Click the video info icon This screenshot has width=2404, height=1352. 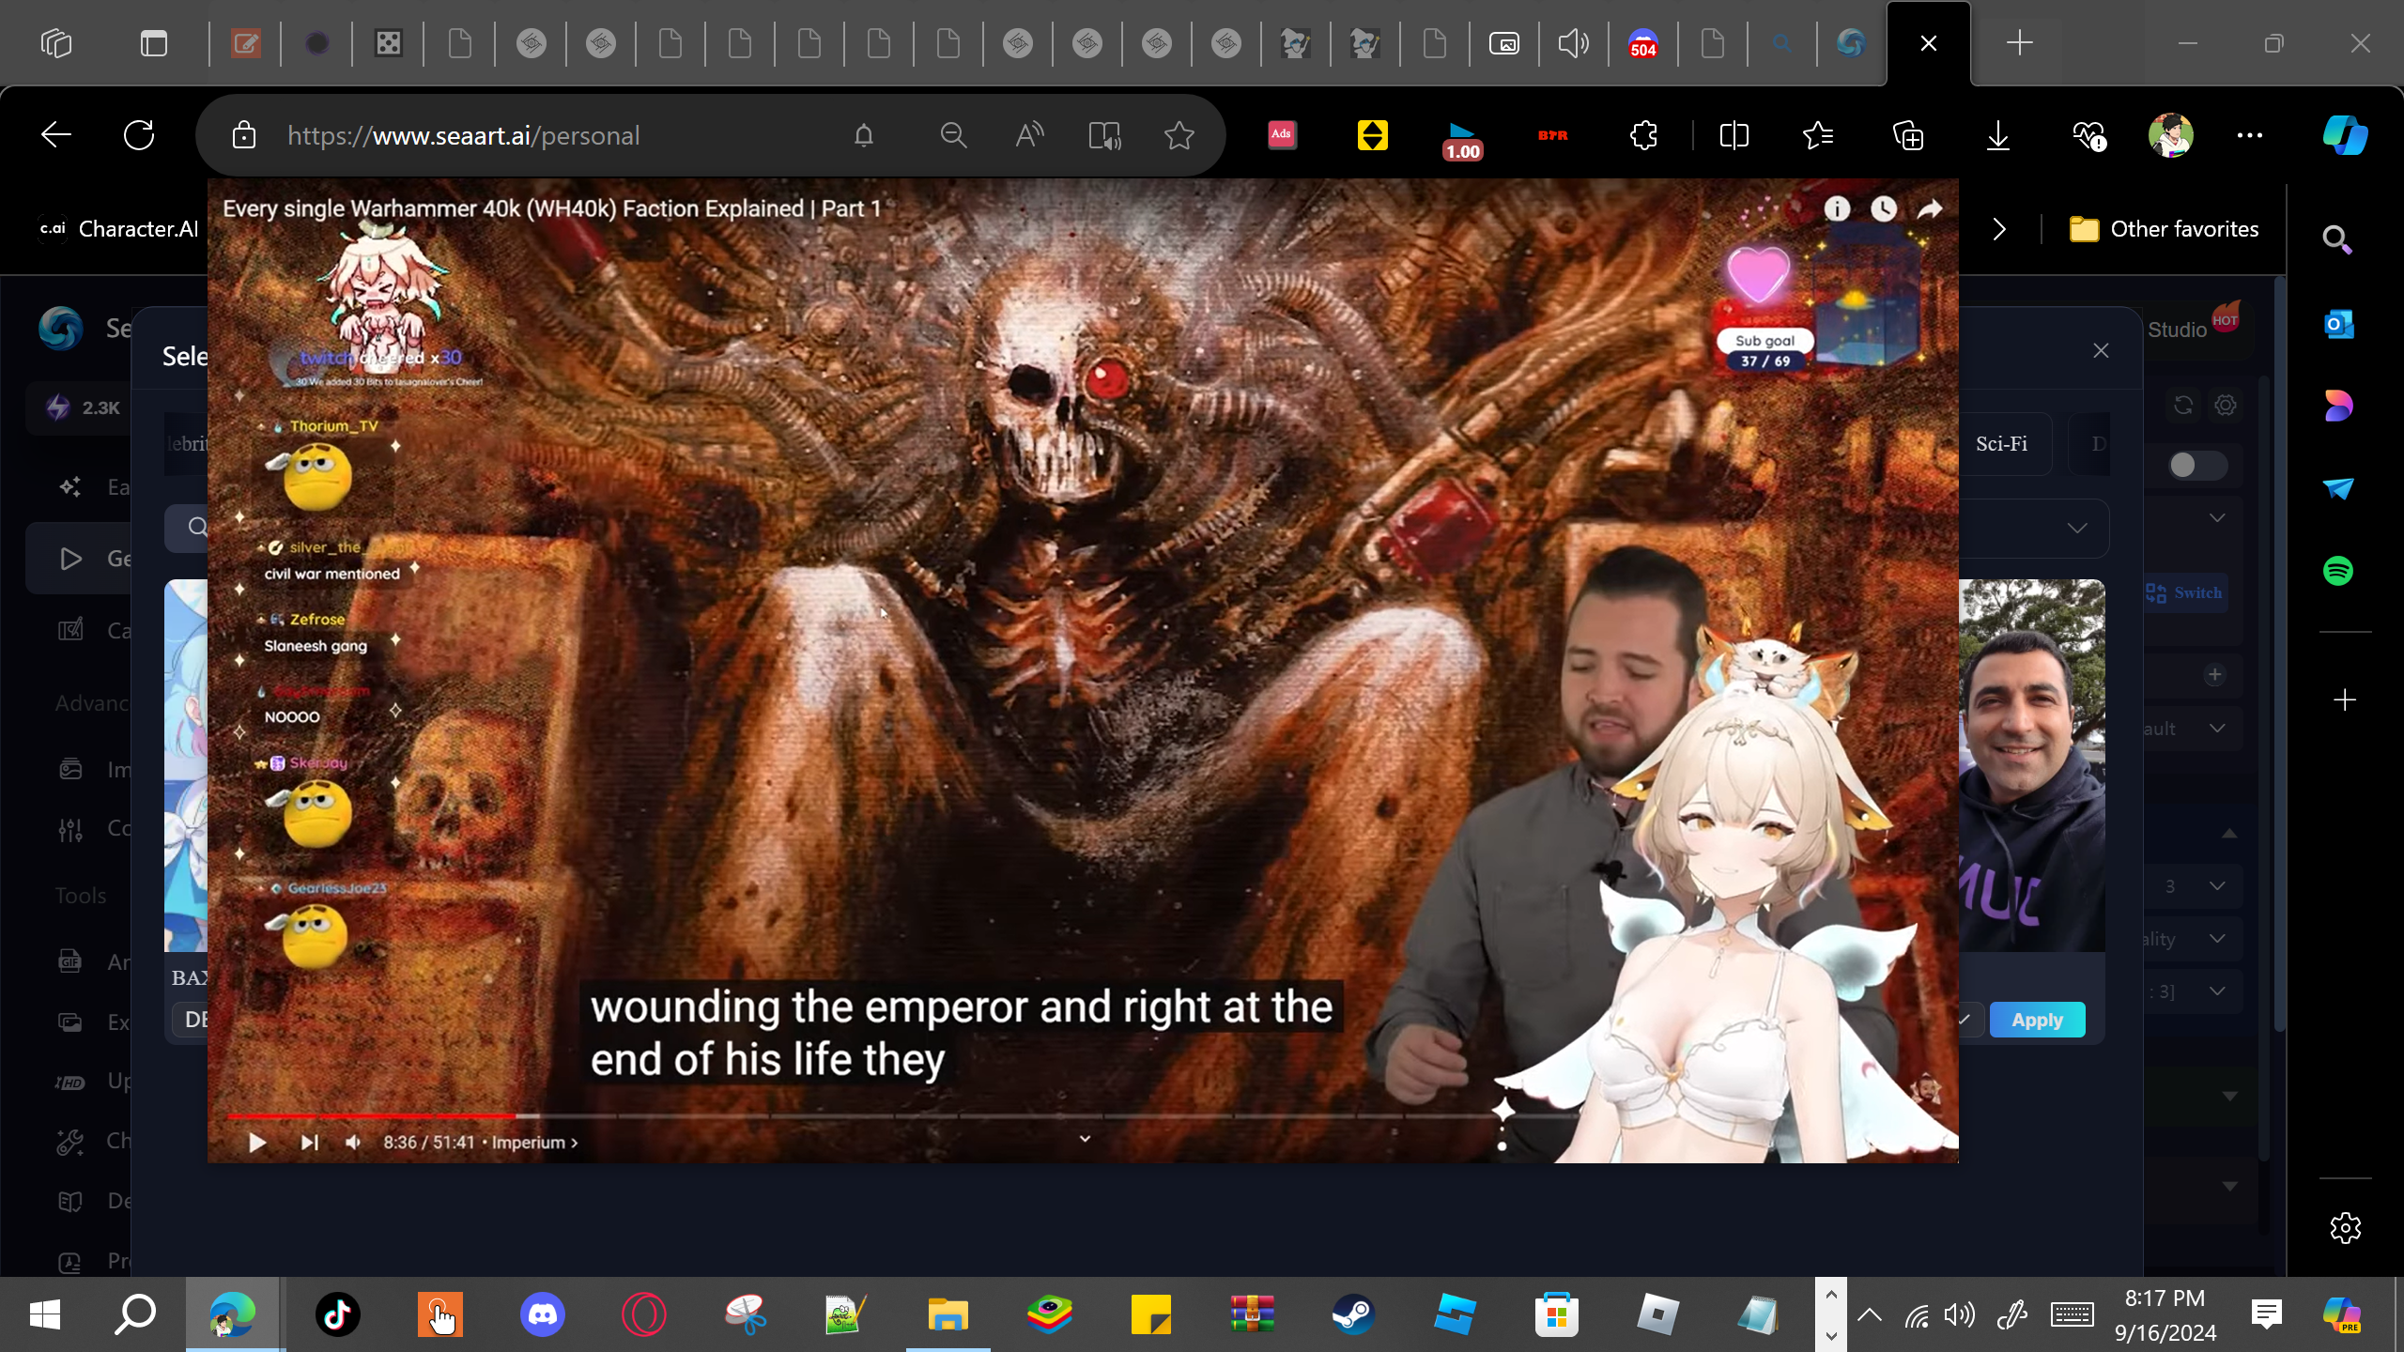1837,208
